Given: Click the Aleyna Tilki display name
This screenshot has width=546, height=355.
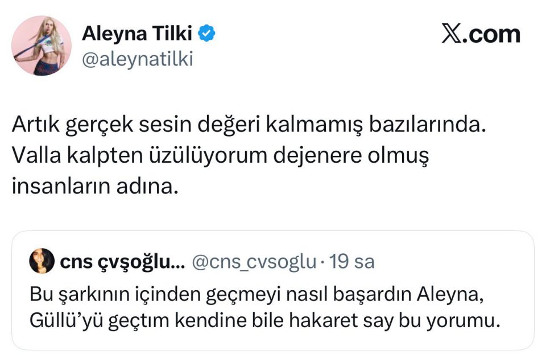Looking at the screenshot, I should (138, 34).
